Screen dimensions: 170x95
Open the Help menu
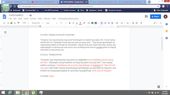(54, 19)
